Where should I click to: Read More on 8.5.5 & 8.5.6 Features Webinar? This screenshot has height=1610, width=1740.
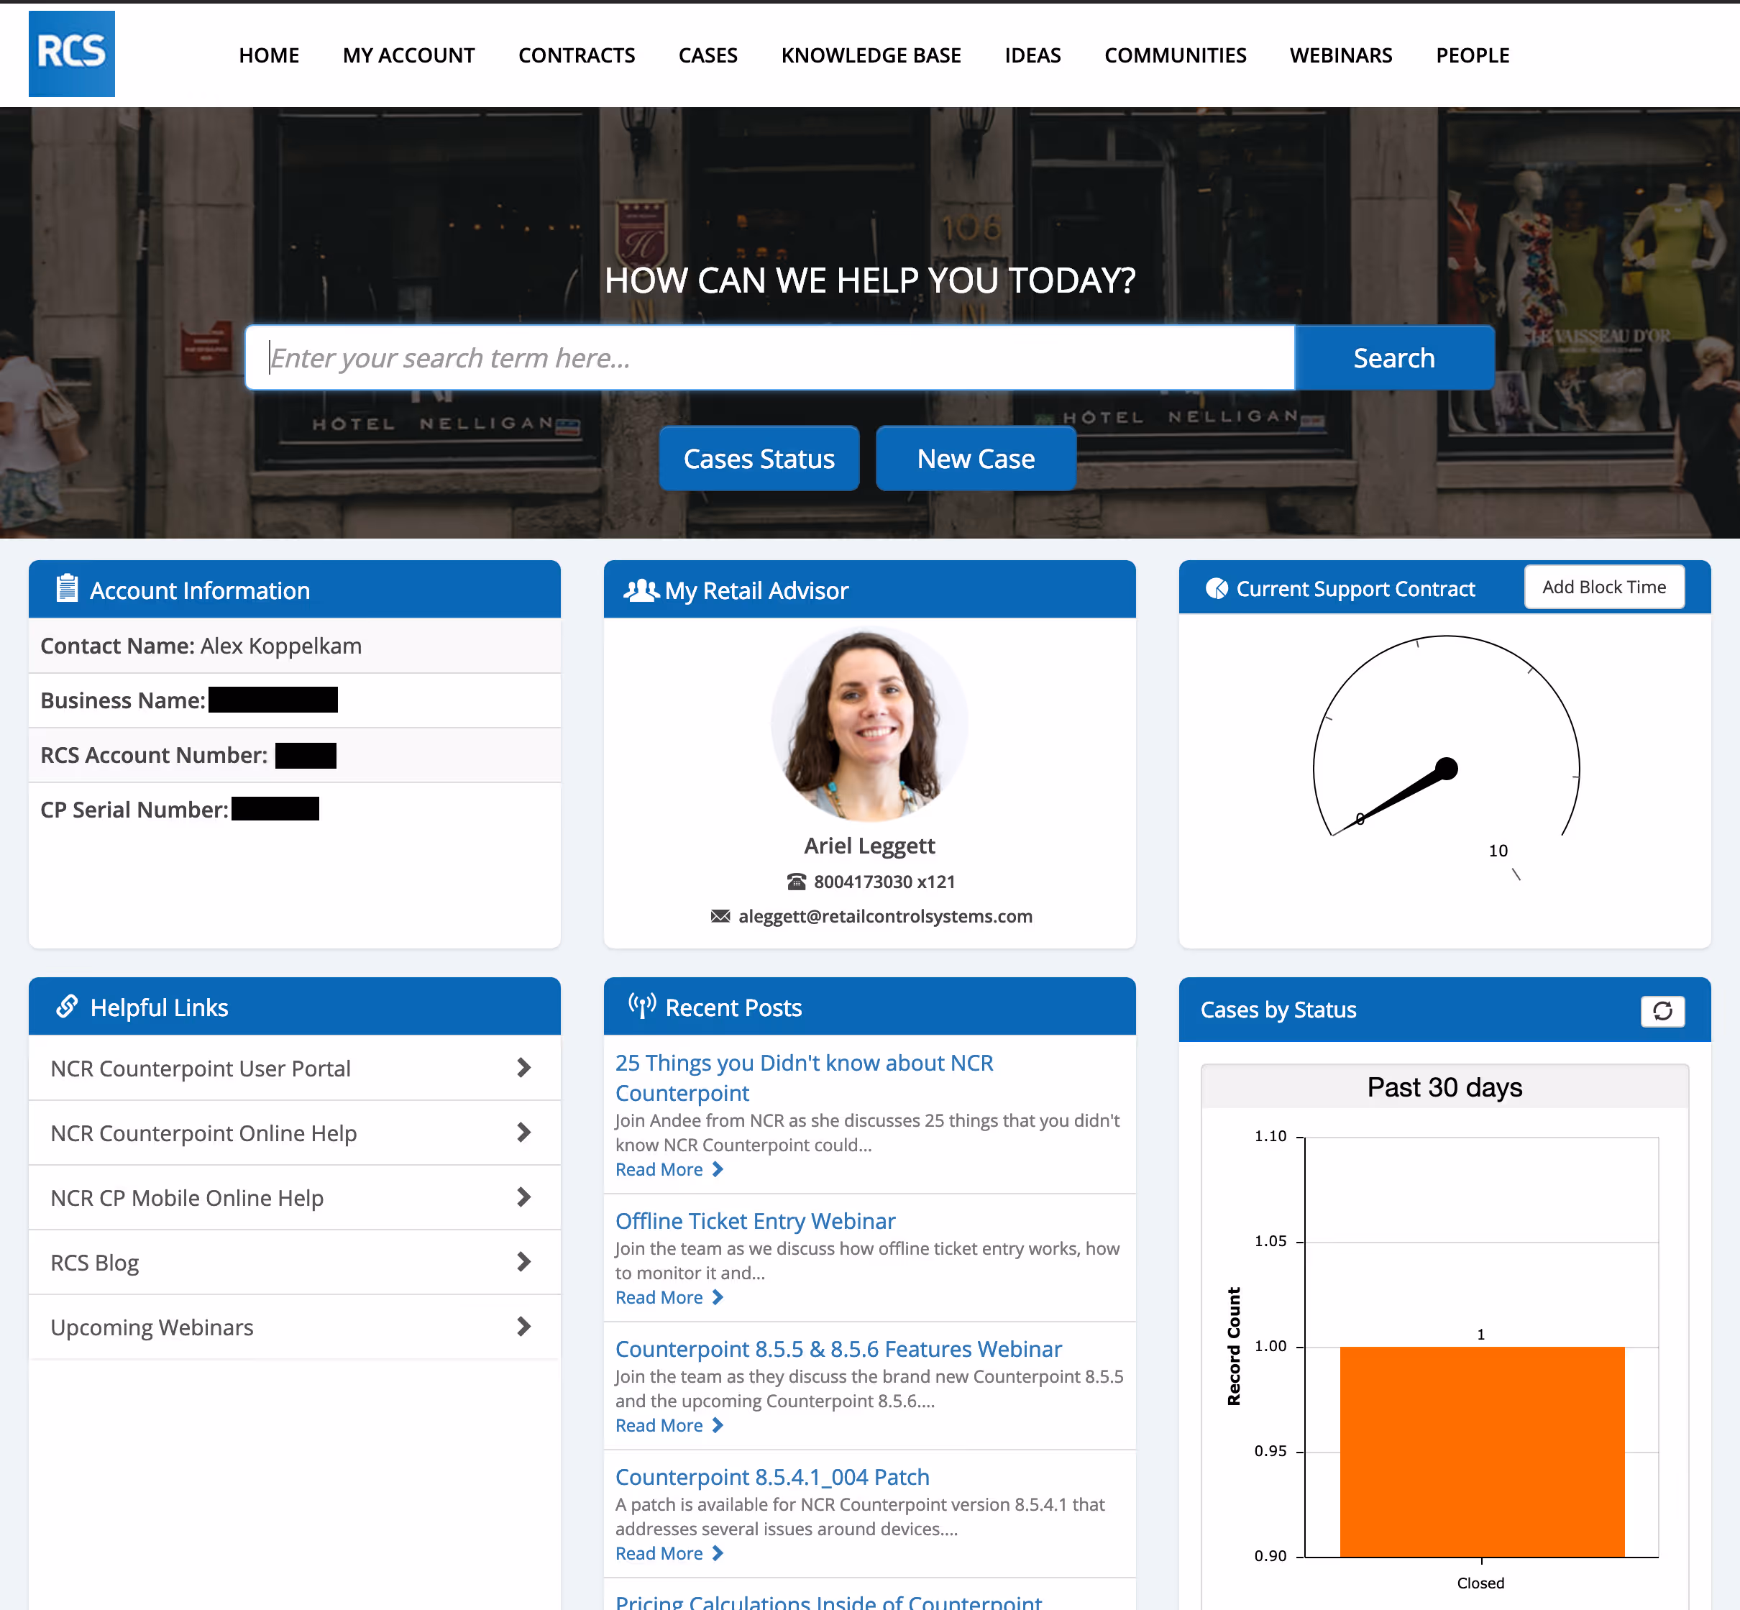click(668, 1425)
